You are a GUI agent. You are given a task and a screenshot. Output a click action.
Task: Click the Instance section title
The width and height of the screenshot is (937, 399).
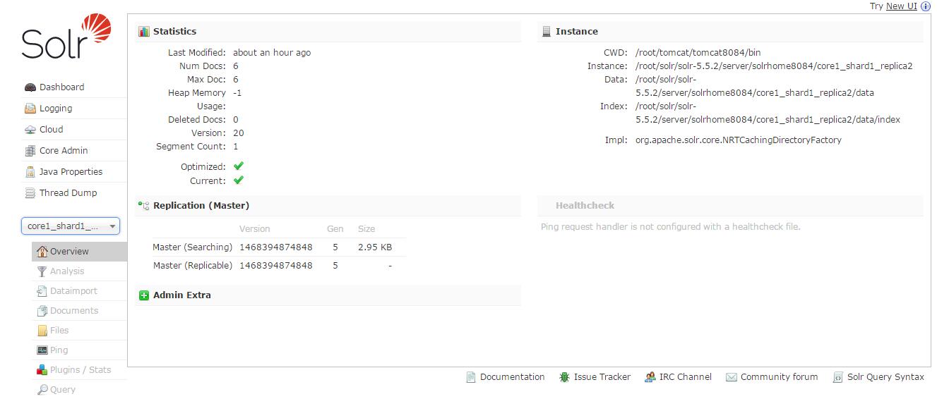(x=576, y=32)
